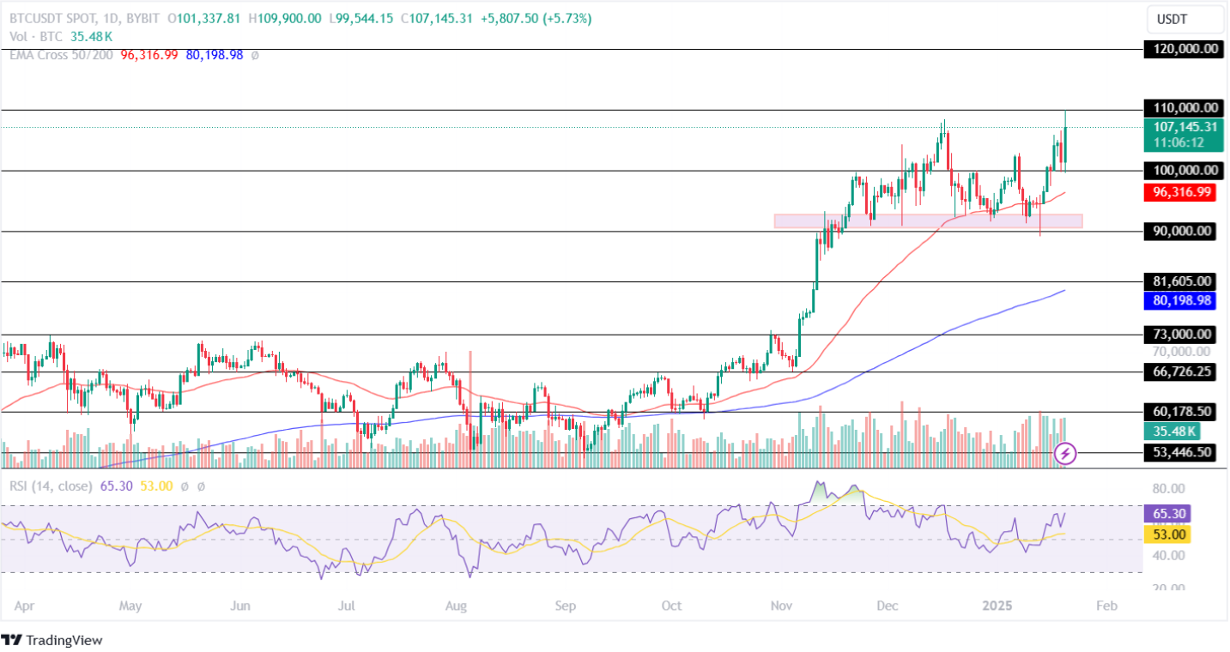Image resolution: width=1230 pixels, height=652 pixels.
Task: Click the 80.00 RSI scale value
Action: pyautogui.click(x=1170, y=489)
